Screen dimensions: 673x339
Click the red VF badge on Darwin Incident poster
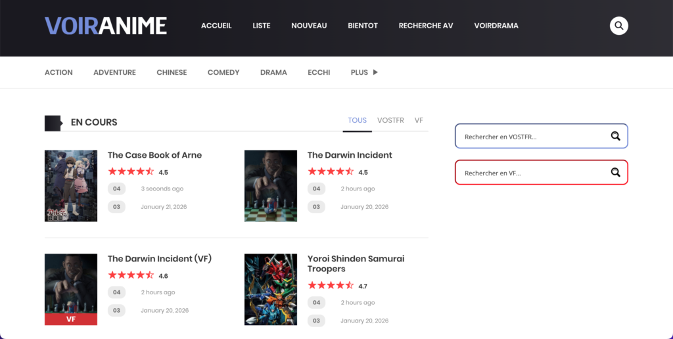(x=71, y=319)
